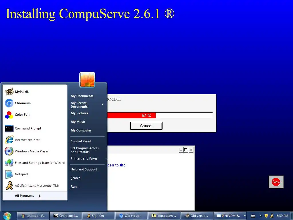
Task: Click the AIM running man tray icon
Action: [272, 216]
